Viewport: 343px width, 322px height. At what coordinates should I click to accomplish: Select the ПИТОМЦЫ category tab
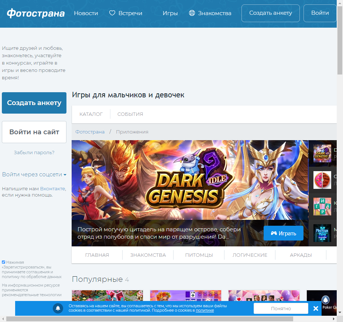point(199,255)
